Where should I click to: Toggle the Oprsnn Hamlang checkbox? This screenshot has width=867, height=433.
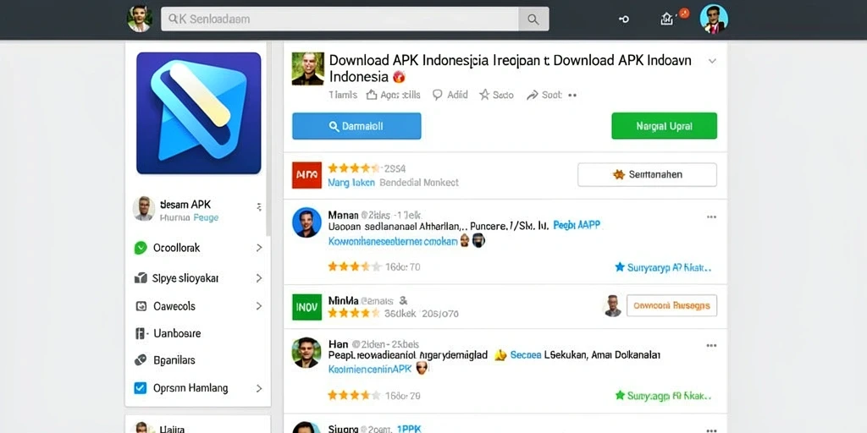141,388
